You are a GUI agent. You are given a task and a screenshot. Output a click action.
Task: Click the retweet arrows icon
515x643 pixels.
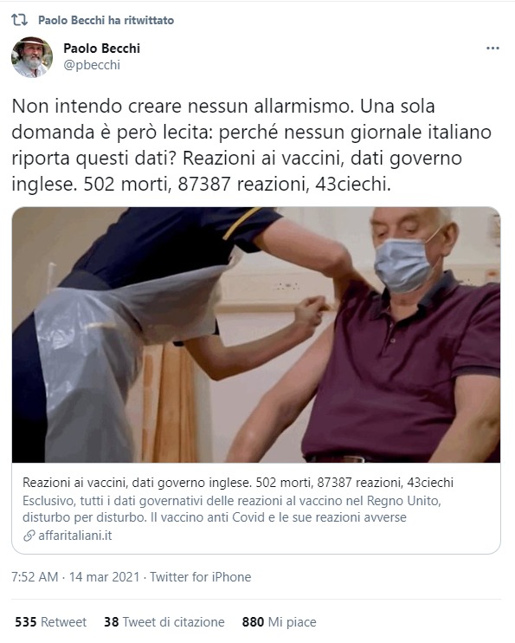pos(19,20)
